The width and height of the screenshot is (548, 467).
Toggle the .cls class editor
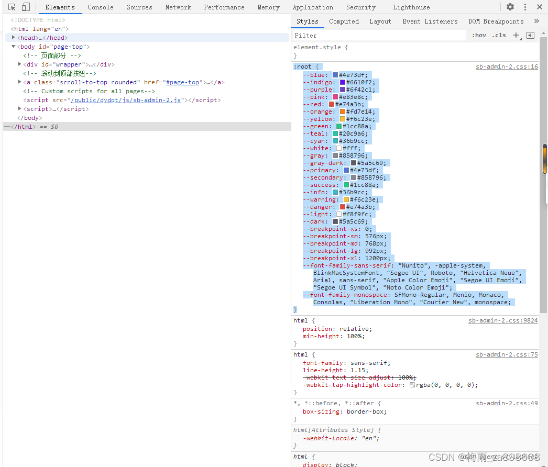[499, 35]
